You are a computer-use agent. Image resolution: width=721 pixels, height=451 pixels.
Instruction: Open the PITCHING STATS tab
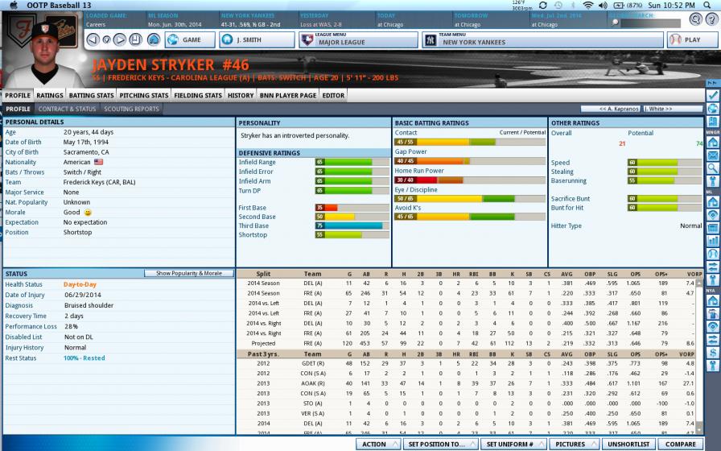pos(144,95)
